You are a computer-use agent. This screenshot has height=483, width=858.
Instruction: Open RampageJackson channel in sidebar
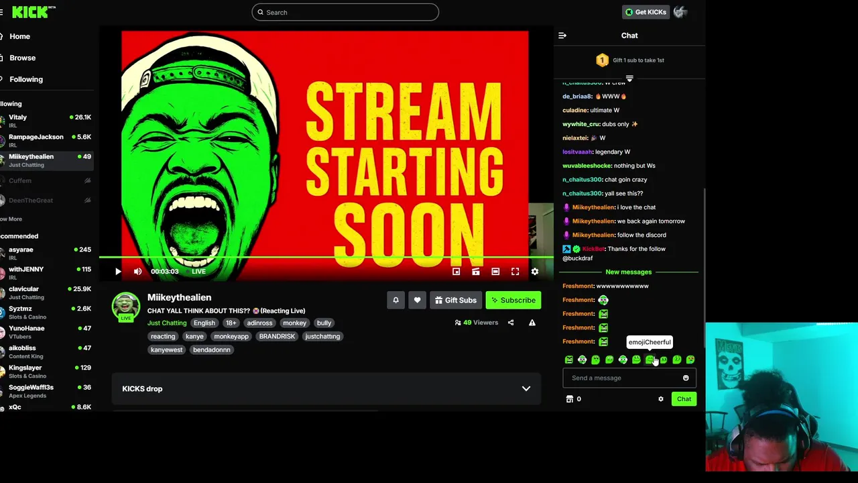coord(46,140)
